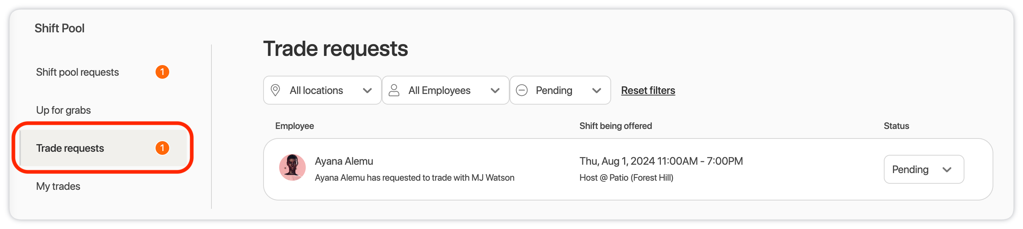This screenshot has height=229, width=1023.
Task: Click the Reset filters link
Action: pos(648,91)
